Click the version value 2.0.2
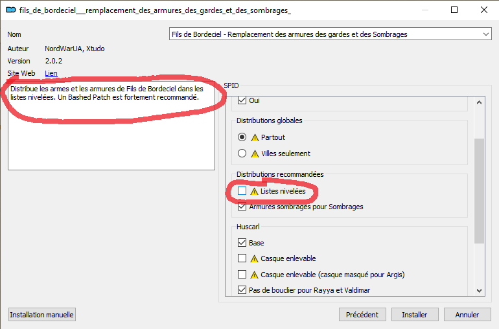The width and height of the screenshot is (499, 329). pos(53,61)
